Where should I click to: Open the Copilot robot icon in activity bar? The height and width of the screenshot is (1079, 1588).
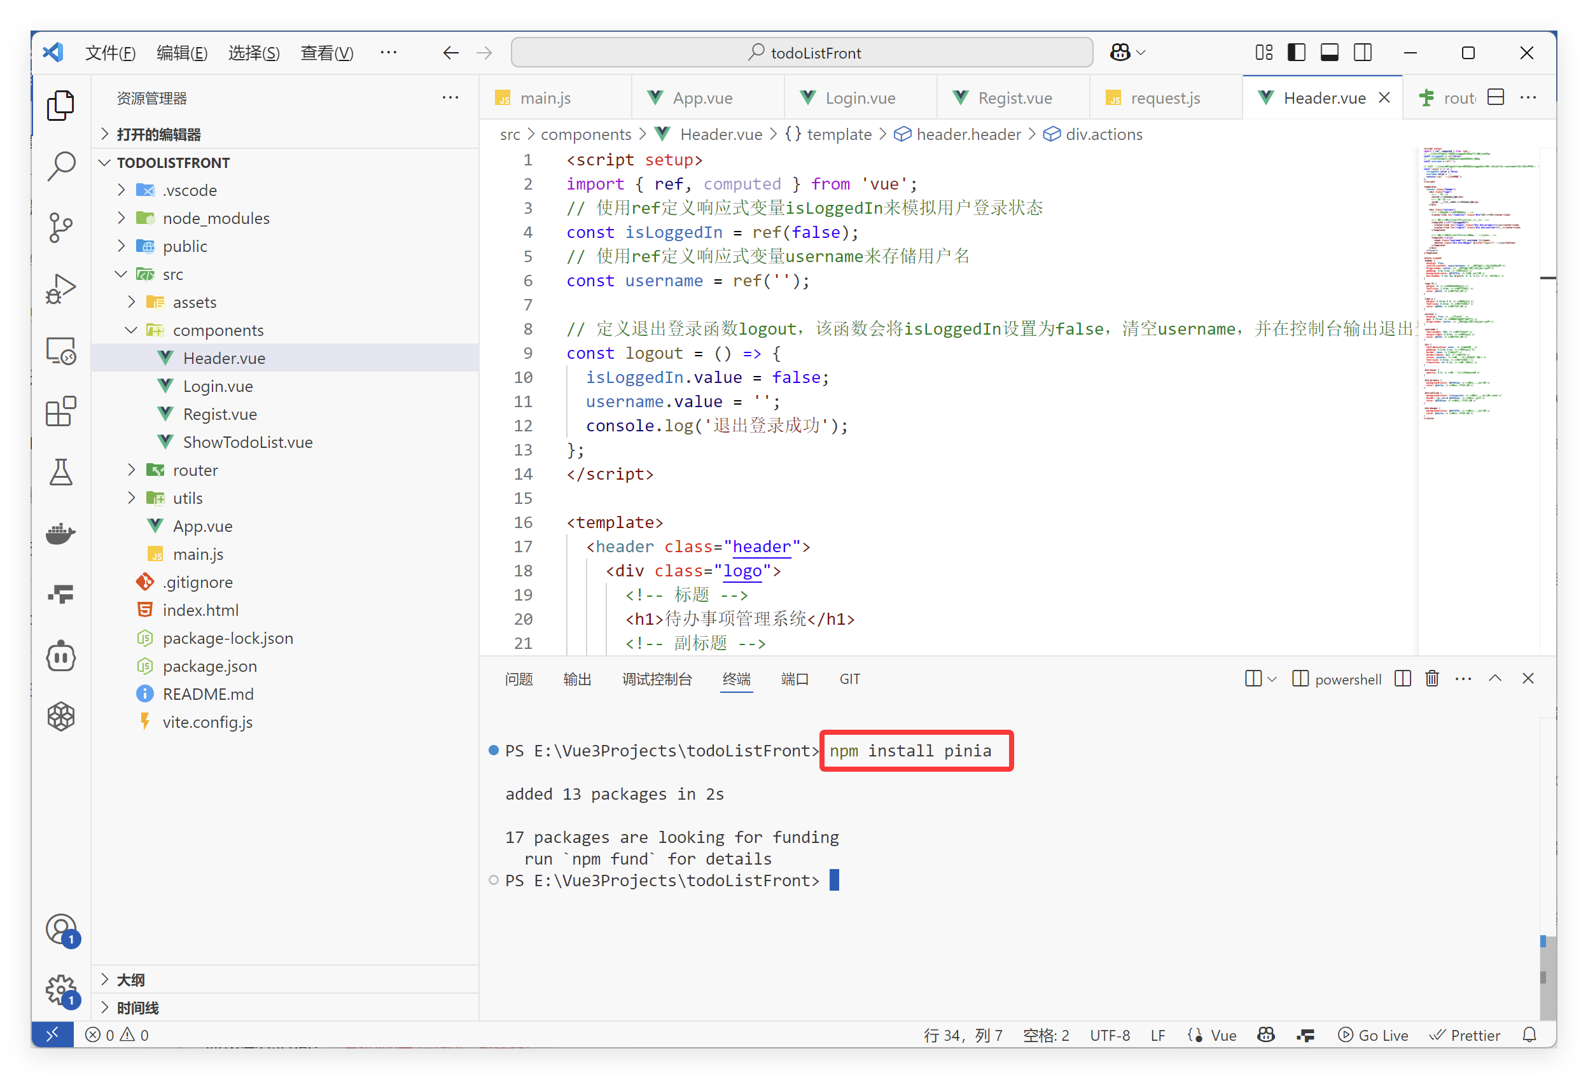[x=60, y=656]
